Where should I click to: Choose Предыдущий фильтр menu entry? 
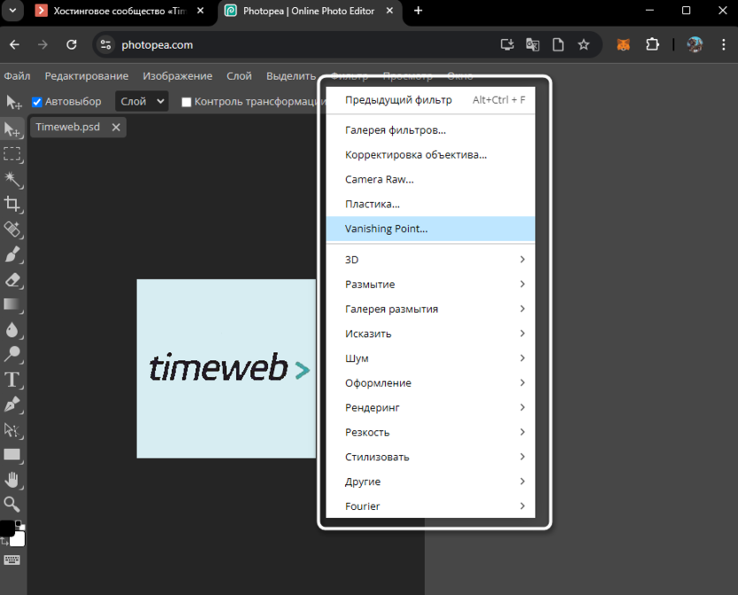click(x=430, y=99)
